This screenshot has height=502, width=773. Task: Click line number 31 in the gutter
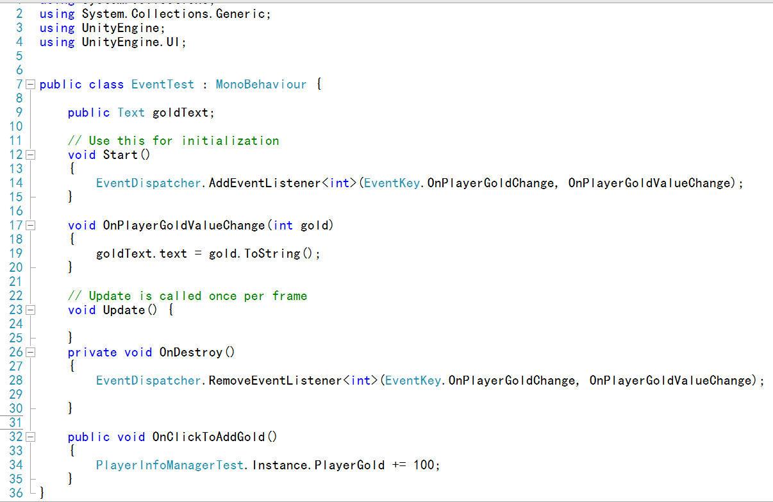(x=16, y=423)
